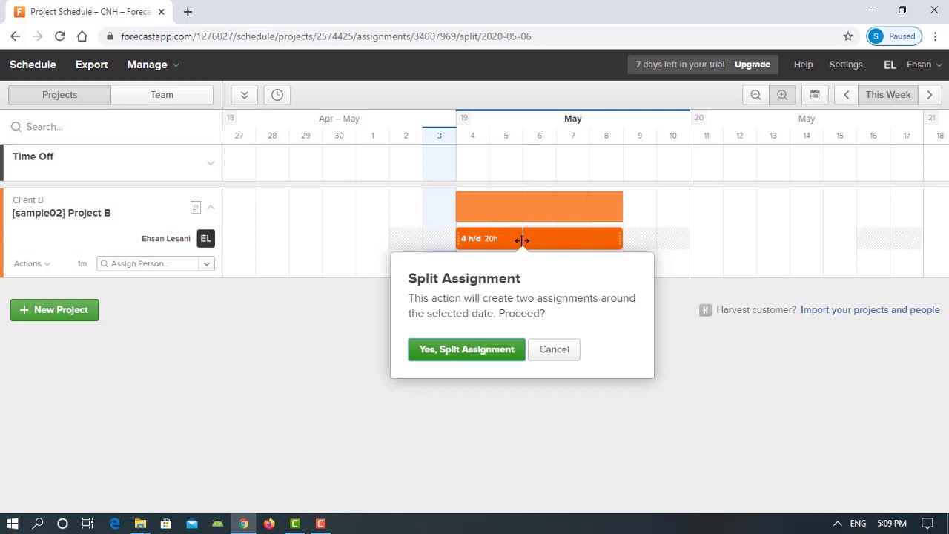Reload the browser page
Viewport: 949px width, 534px height.
coord(59,36)
